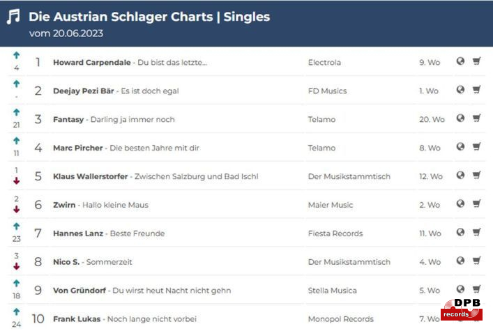Click the up arrow beside Hannes Lanz

(16, 226)
